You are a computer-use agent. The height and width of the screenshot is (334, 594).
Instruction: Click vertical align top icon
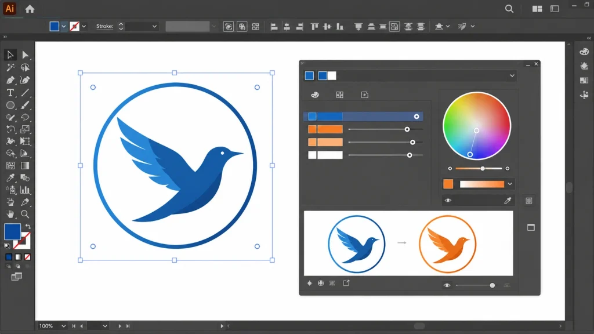314,27
